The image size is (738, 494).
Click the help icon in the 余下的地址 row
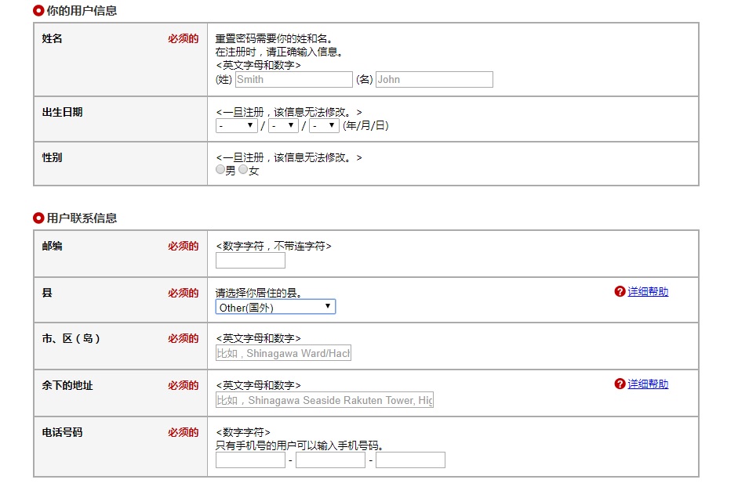(620, 384)
